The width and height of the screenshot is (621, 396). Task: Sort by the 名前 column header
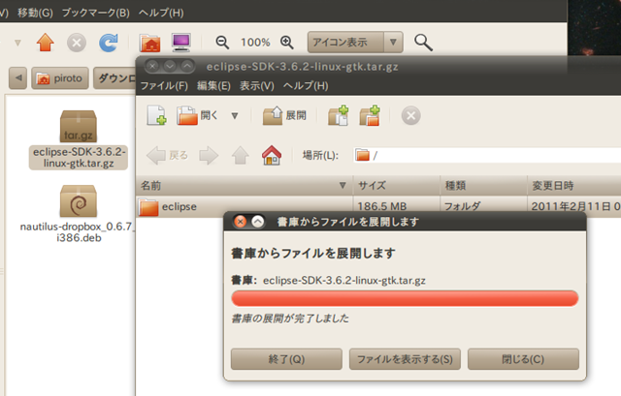(x=243, y=184)
